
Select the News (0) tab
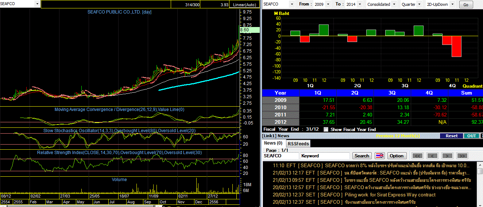(x=273, y=143)
